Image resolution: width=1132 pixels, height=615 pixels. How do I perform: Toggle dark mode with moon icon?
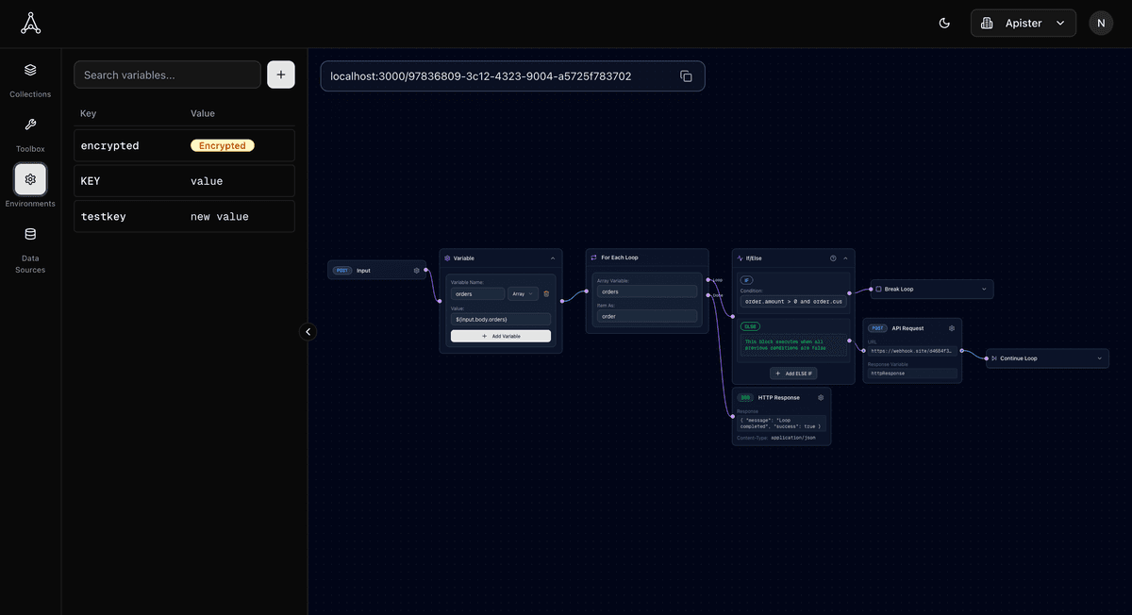(944, 24)
